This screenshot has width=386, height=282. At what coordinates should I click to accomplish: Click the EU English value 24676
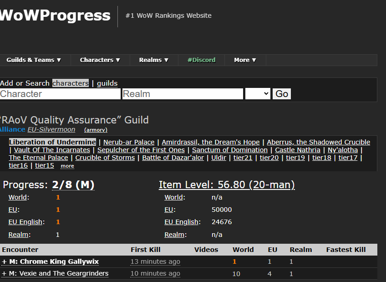pos(222,222)
